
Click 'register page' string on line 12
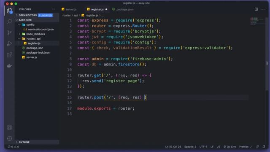click(x=122, y=81)
